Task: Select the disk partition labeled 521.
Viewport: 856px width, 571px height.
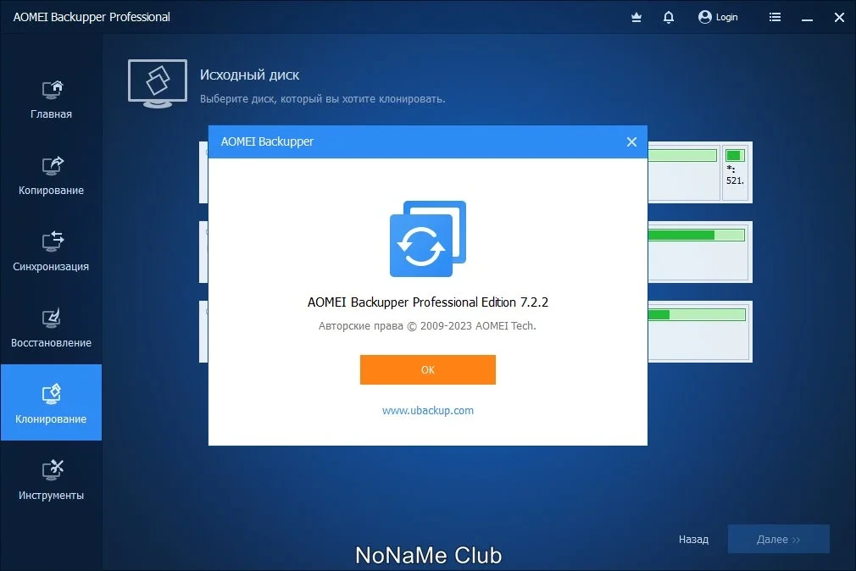Action: pos(736,171)
